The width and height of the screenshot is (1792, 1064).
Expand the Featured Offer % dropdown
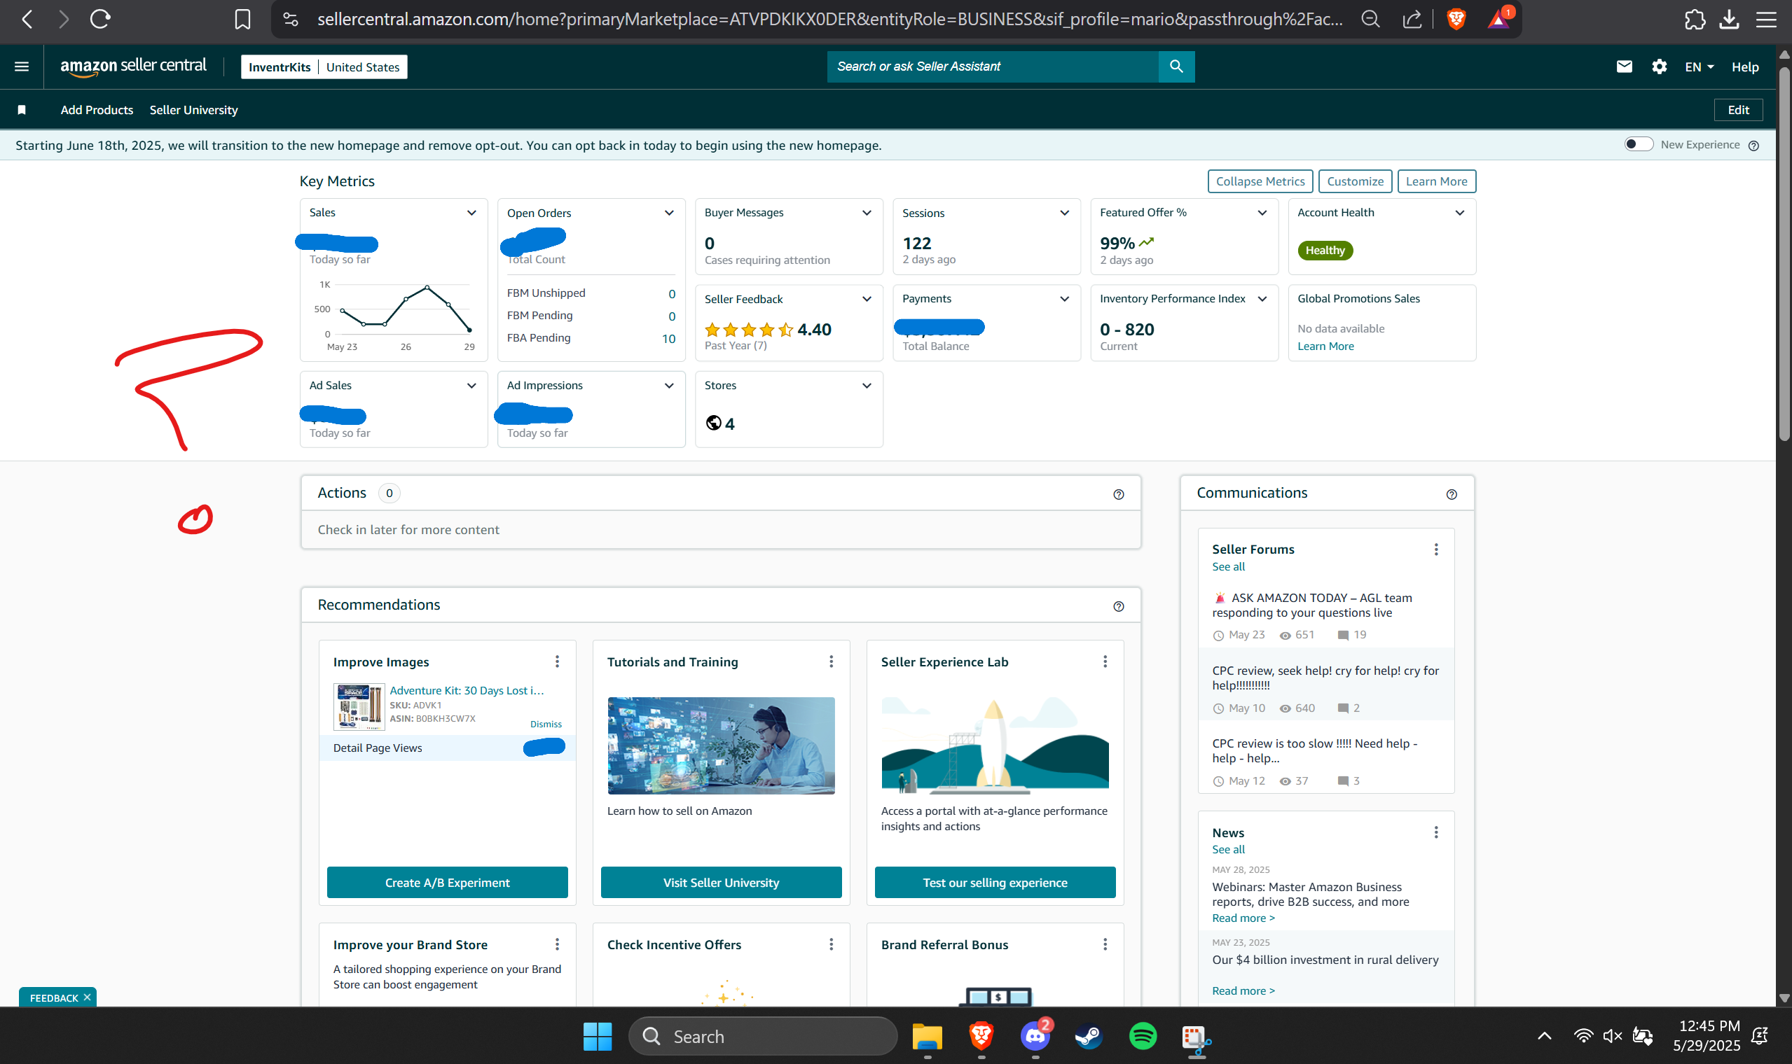[1262, 213]
